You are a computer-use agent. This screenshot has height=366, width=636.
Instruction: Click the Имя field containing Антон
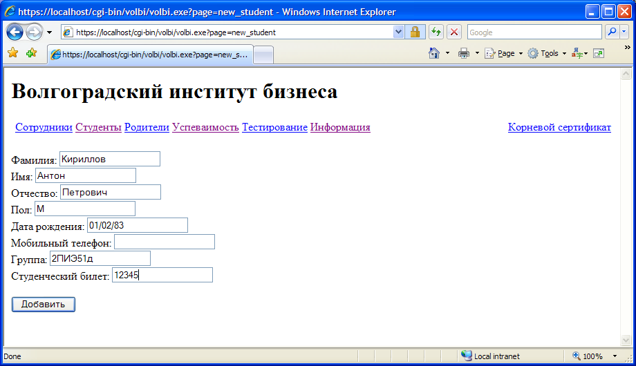coord(86,175)
